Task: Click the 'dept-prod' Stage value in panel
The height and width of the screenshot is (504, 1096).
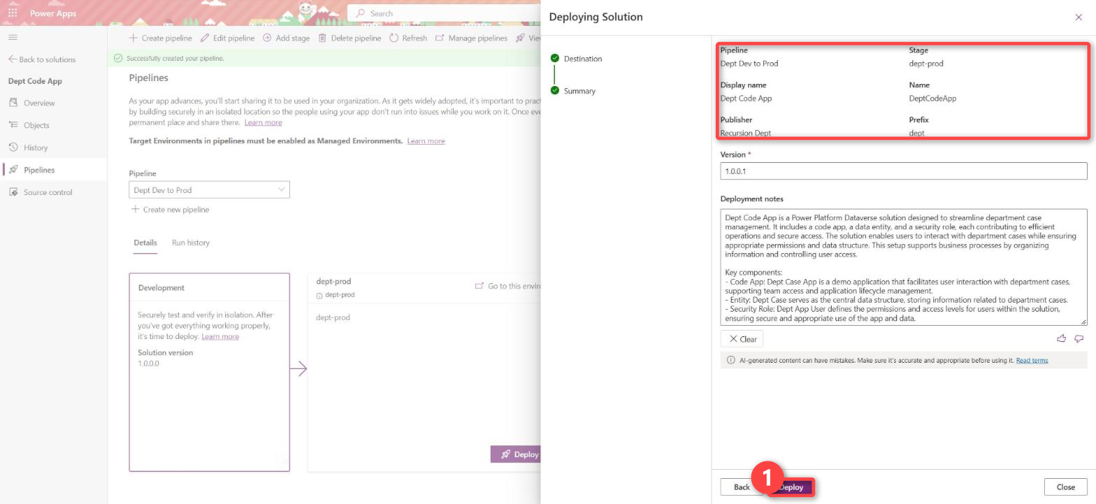Action: (x=926, y=64)
